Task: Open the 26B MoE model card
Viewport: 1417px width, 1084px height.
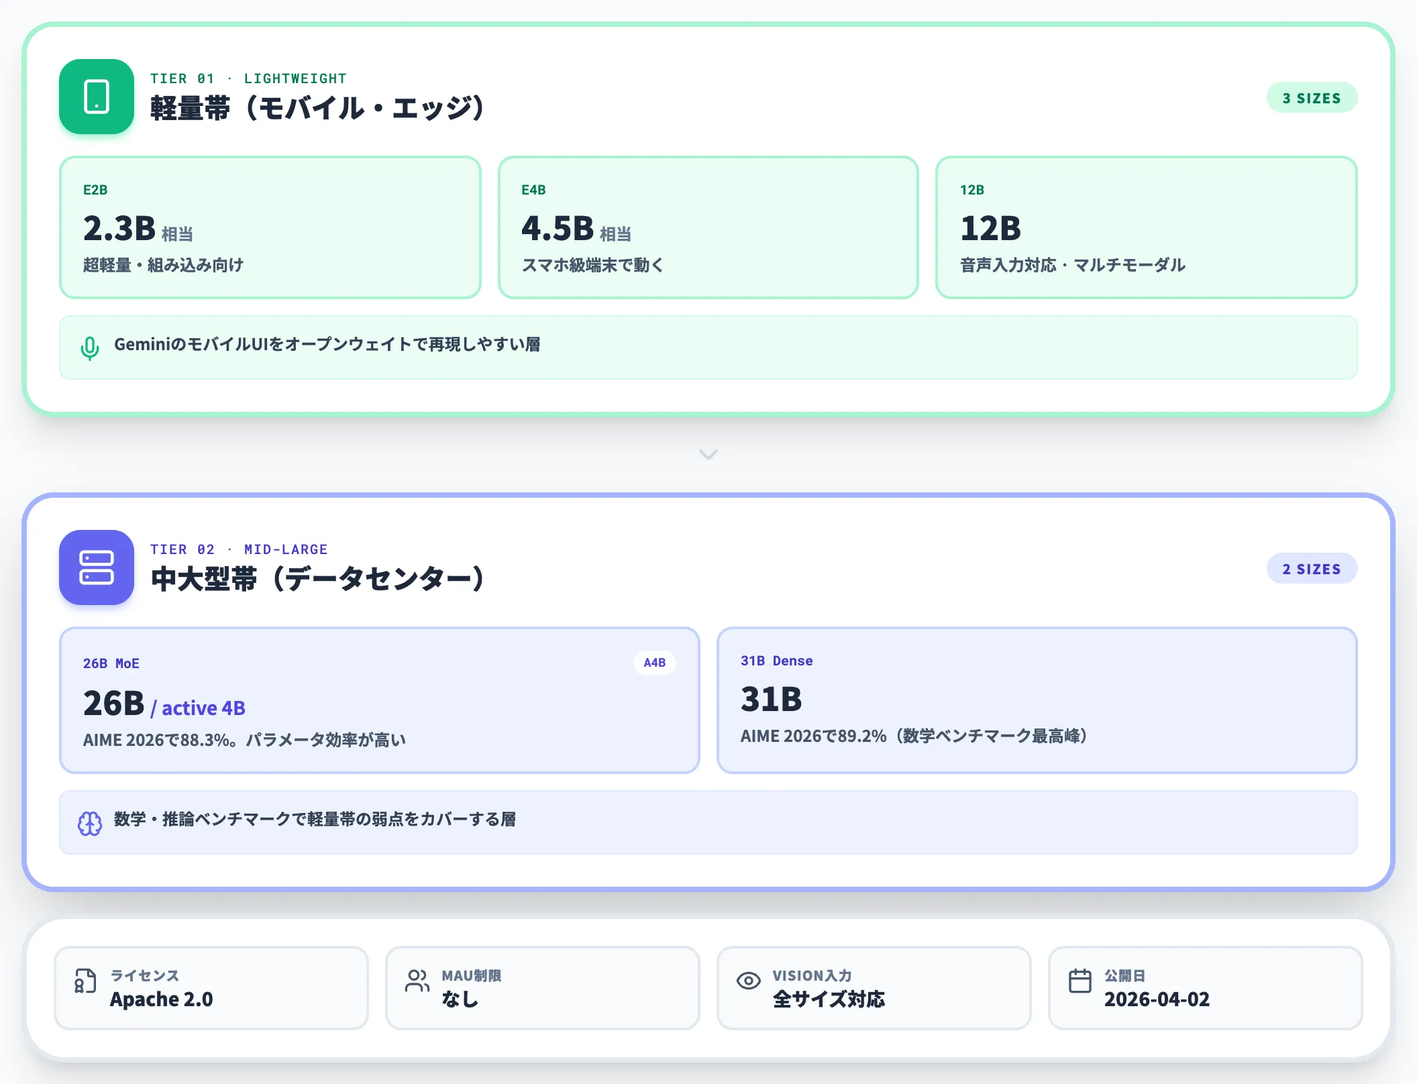Action: point(380,700)
